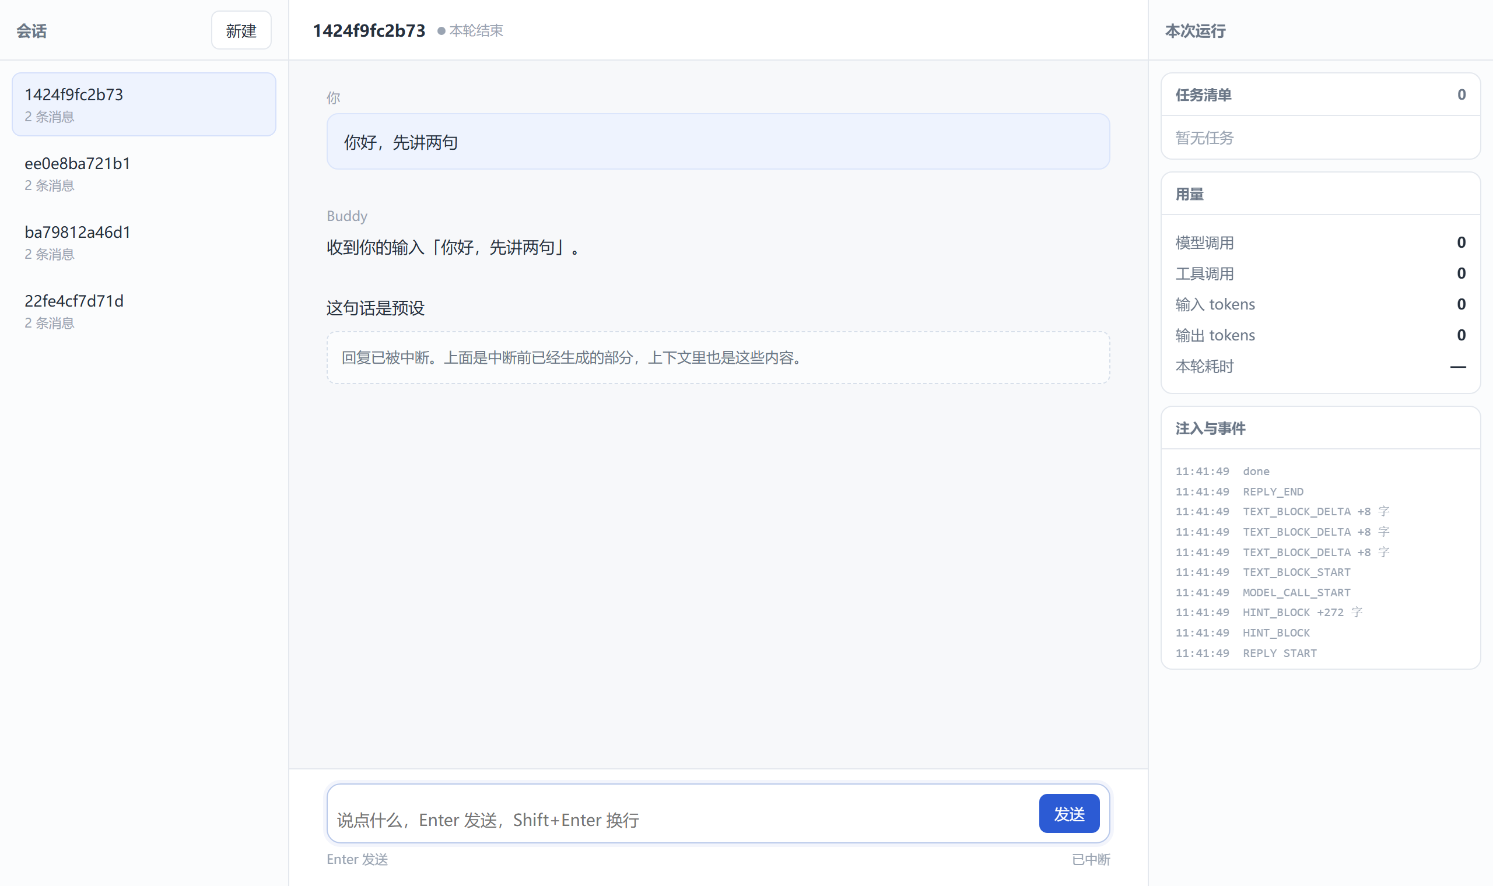Click the 注入与事件 card header

point(1320,427)
